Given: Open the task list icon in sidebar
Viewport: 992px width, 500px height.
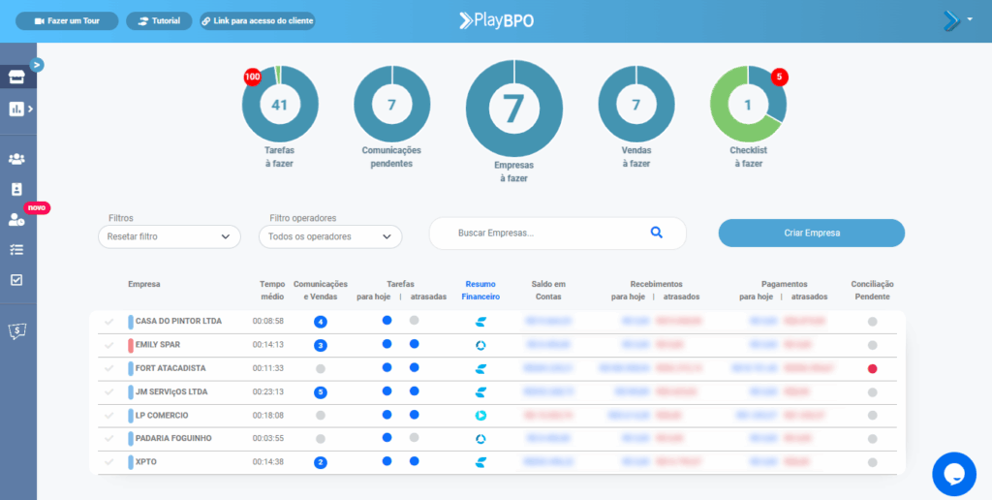Looking at the screenshot, I should pyautogui.click(x=16, y=249).
